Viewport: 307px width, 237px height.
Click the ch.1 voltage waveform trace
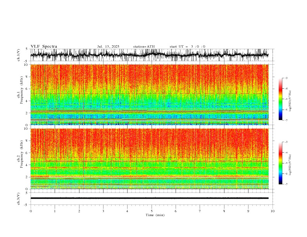[x=149, y=55]
